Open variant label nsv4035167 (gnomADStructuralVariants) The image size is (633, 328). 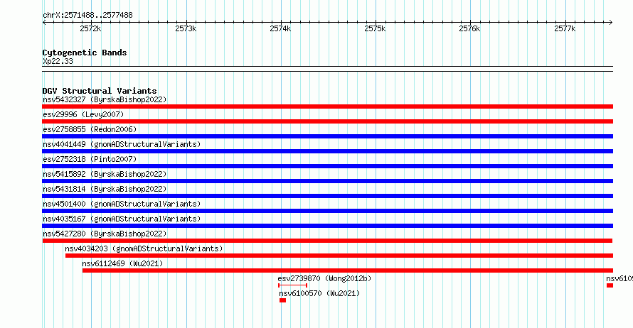point(122,219)
